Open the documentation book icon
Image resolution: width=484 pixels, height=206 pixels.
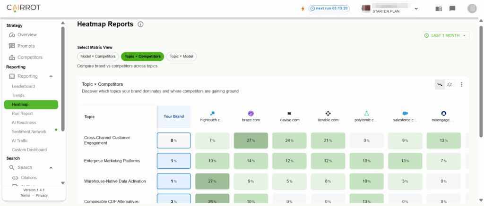point(439,8)
